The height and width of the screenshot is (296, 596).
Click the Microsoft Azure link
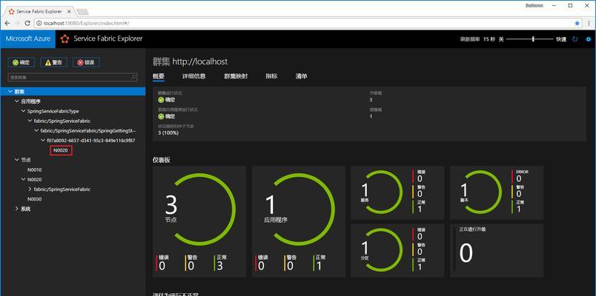click(x=27, y=38)
